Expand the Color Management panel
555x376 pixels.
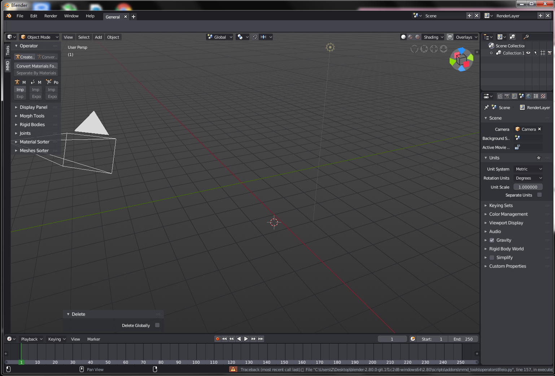pos(508,214)
